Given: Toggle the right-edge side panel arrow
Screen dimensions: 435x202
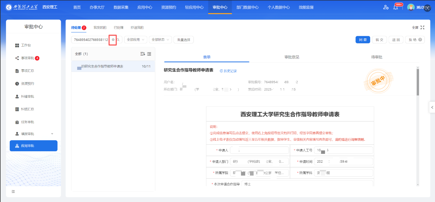Looking at the screenshot, I should tap(432, 107).
